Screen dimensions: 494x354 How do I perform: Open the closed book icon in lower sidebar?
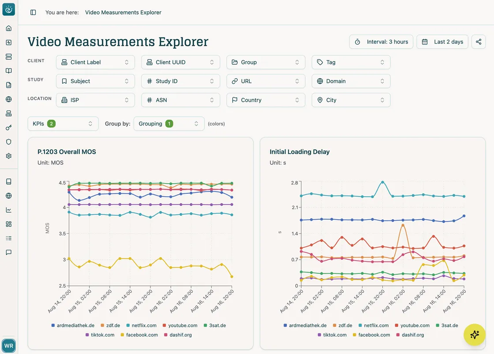click(9, 181)
